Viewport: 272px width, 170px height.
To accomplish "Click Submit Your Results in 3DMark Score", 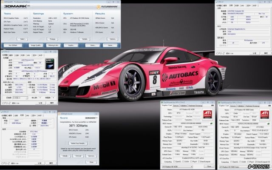I will [x=78, y=144].
